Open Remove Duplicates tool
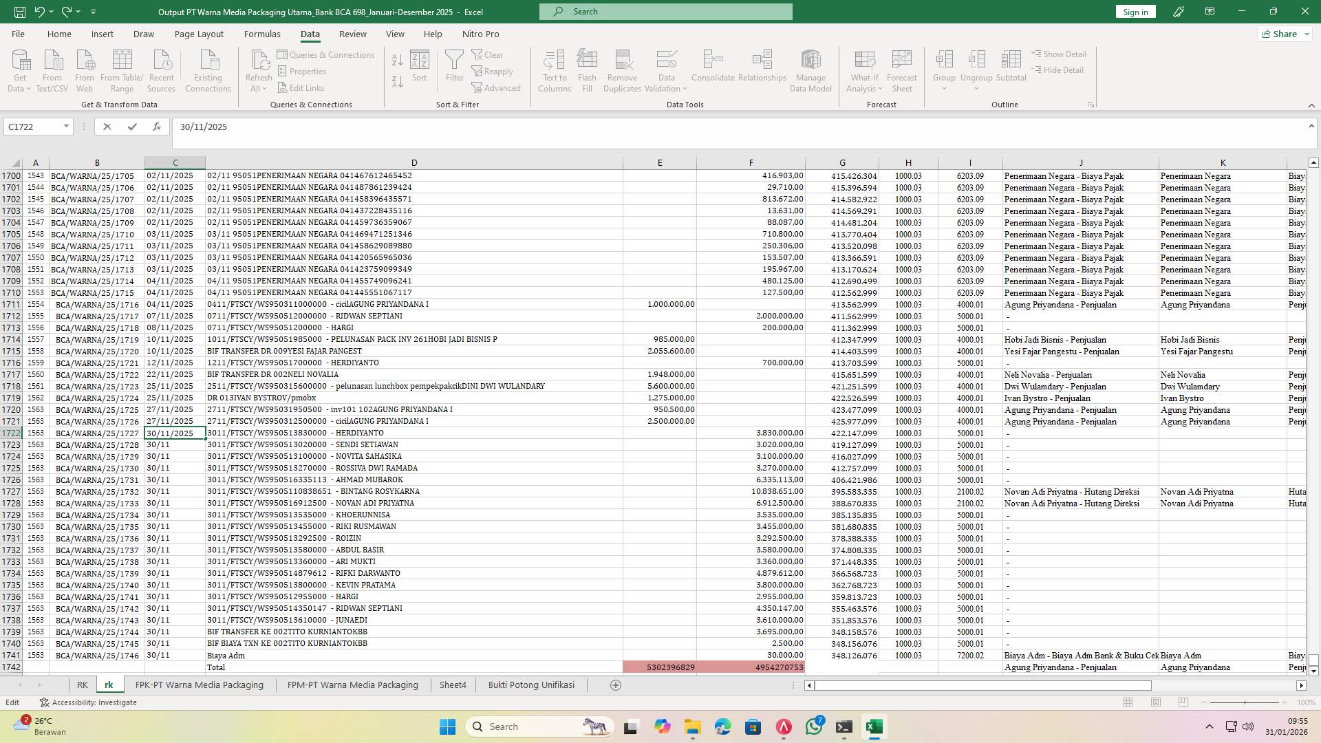 (x=622, y=69)
